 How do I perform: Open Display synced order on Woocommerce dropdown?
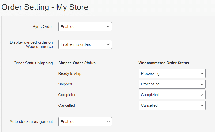click(x=85, y=44)
